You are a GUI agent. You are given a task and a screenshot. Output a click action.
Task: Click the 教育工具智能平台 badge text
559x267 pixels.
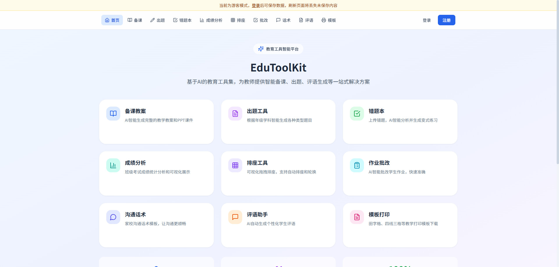[x=282, y=49]
